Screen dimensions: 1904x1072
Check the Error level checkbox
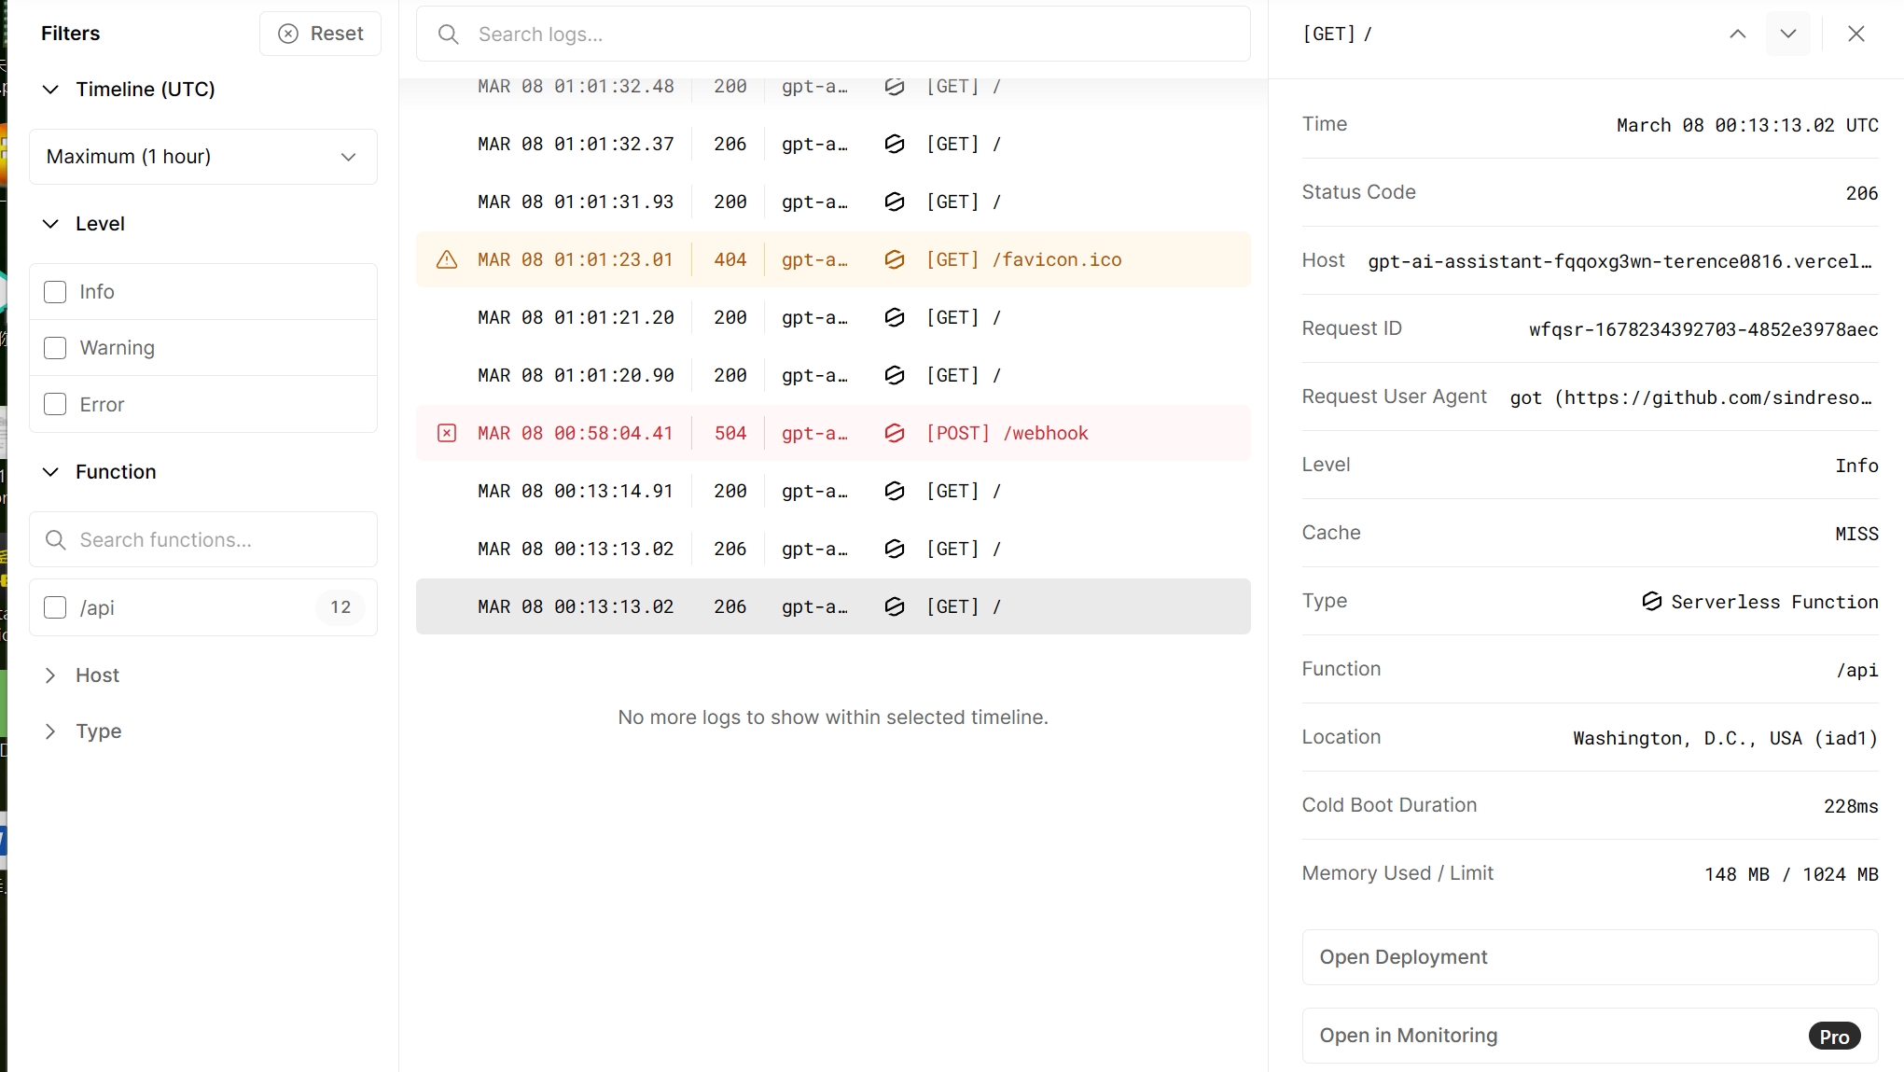[x=55, y=404]
